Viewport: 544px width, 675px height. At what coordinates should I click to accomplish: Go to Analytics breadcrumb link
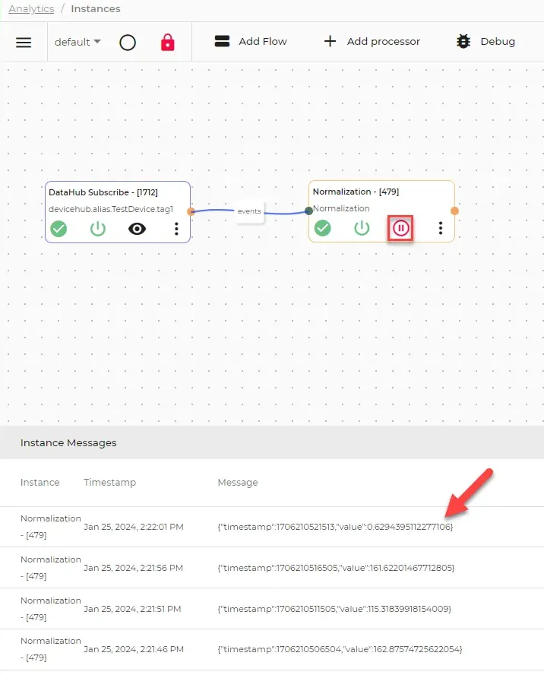click(31, 8)
